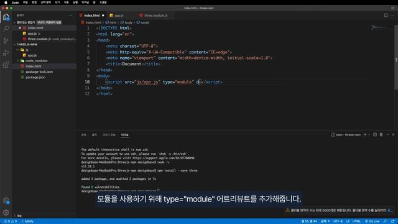Open the Output panel tab

pyautogui.click(x=94, y=135)
